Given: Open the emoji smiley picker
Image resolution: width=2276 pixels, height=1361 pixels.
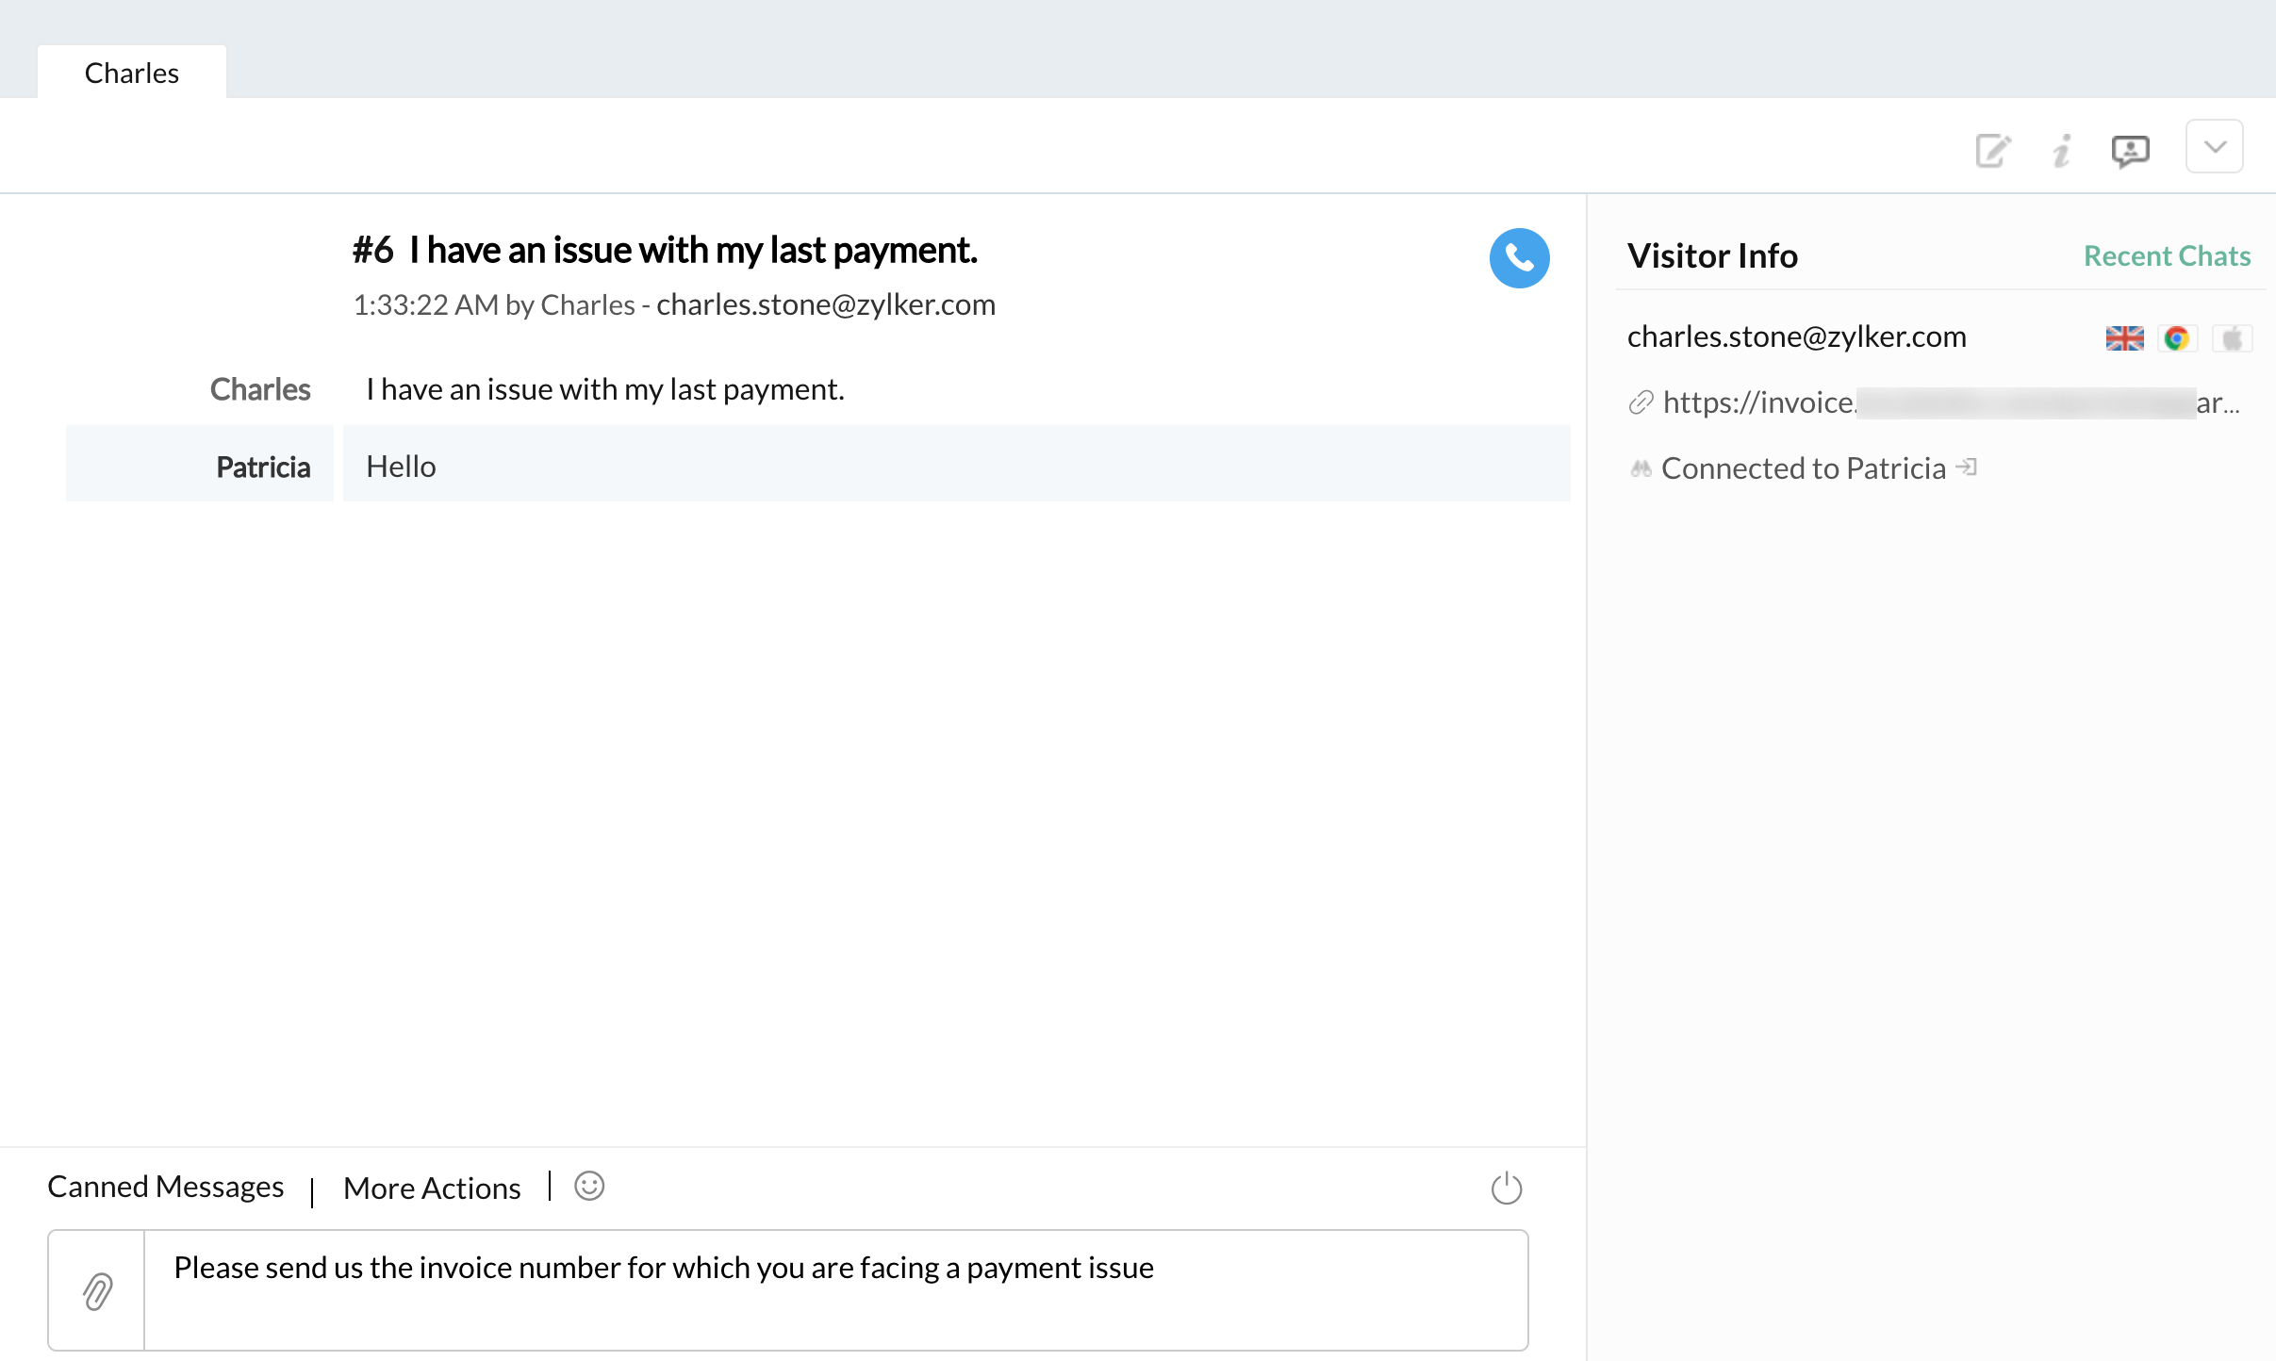Looking at the screenshot, I should (x=589, y=1186).
